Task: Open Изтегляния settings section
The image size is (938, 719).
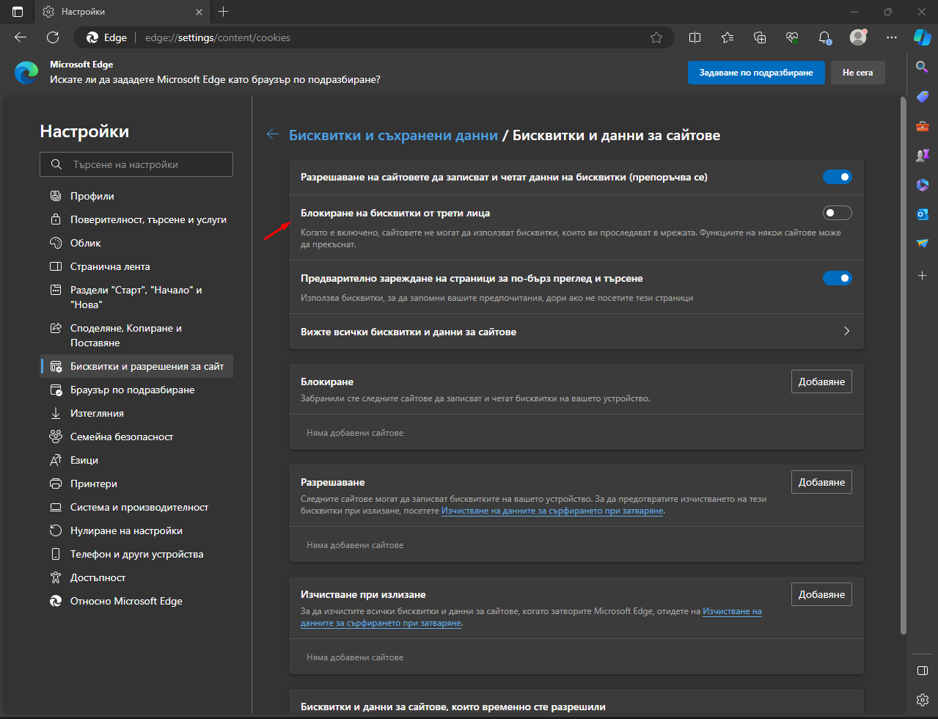Action: pos(136,413)
